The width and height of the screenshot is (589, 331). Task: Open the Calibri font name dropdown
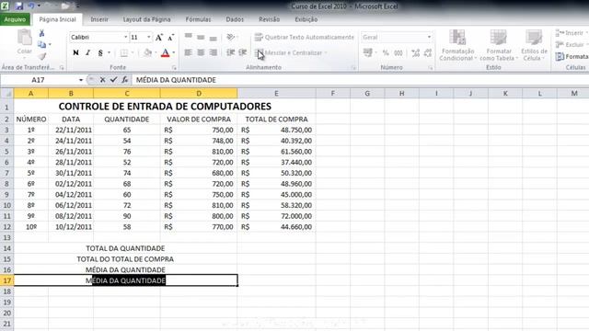point(126,37)
